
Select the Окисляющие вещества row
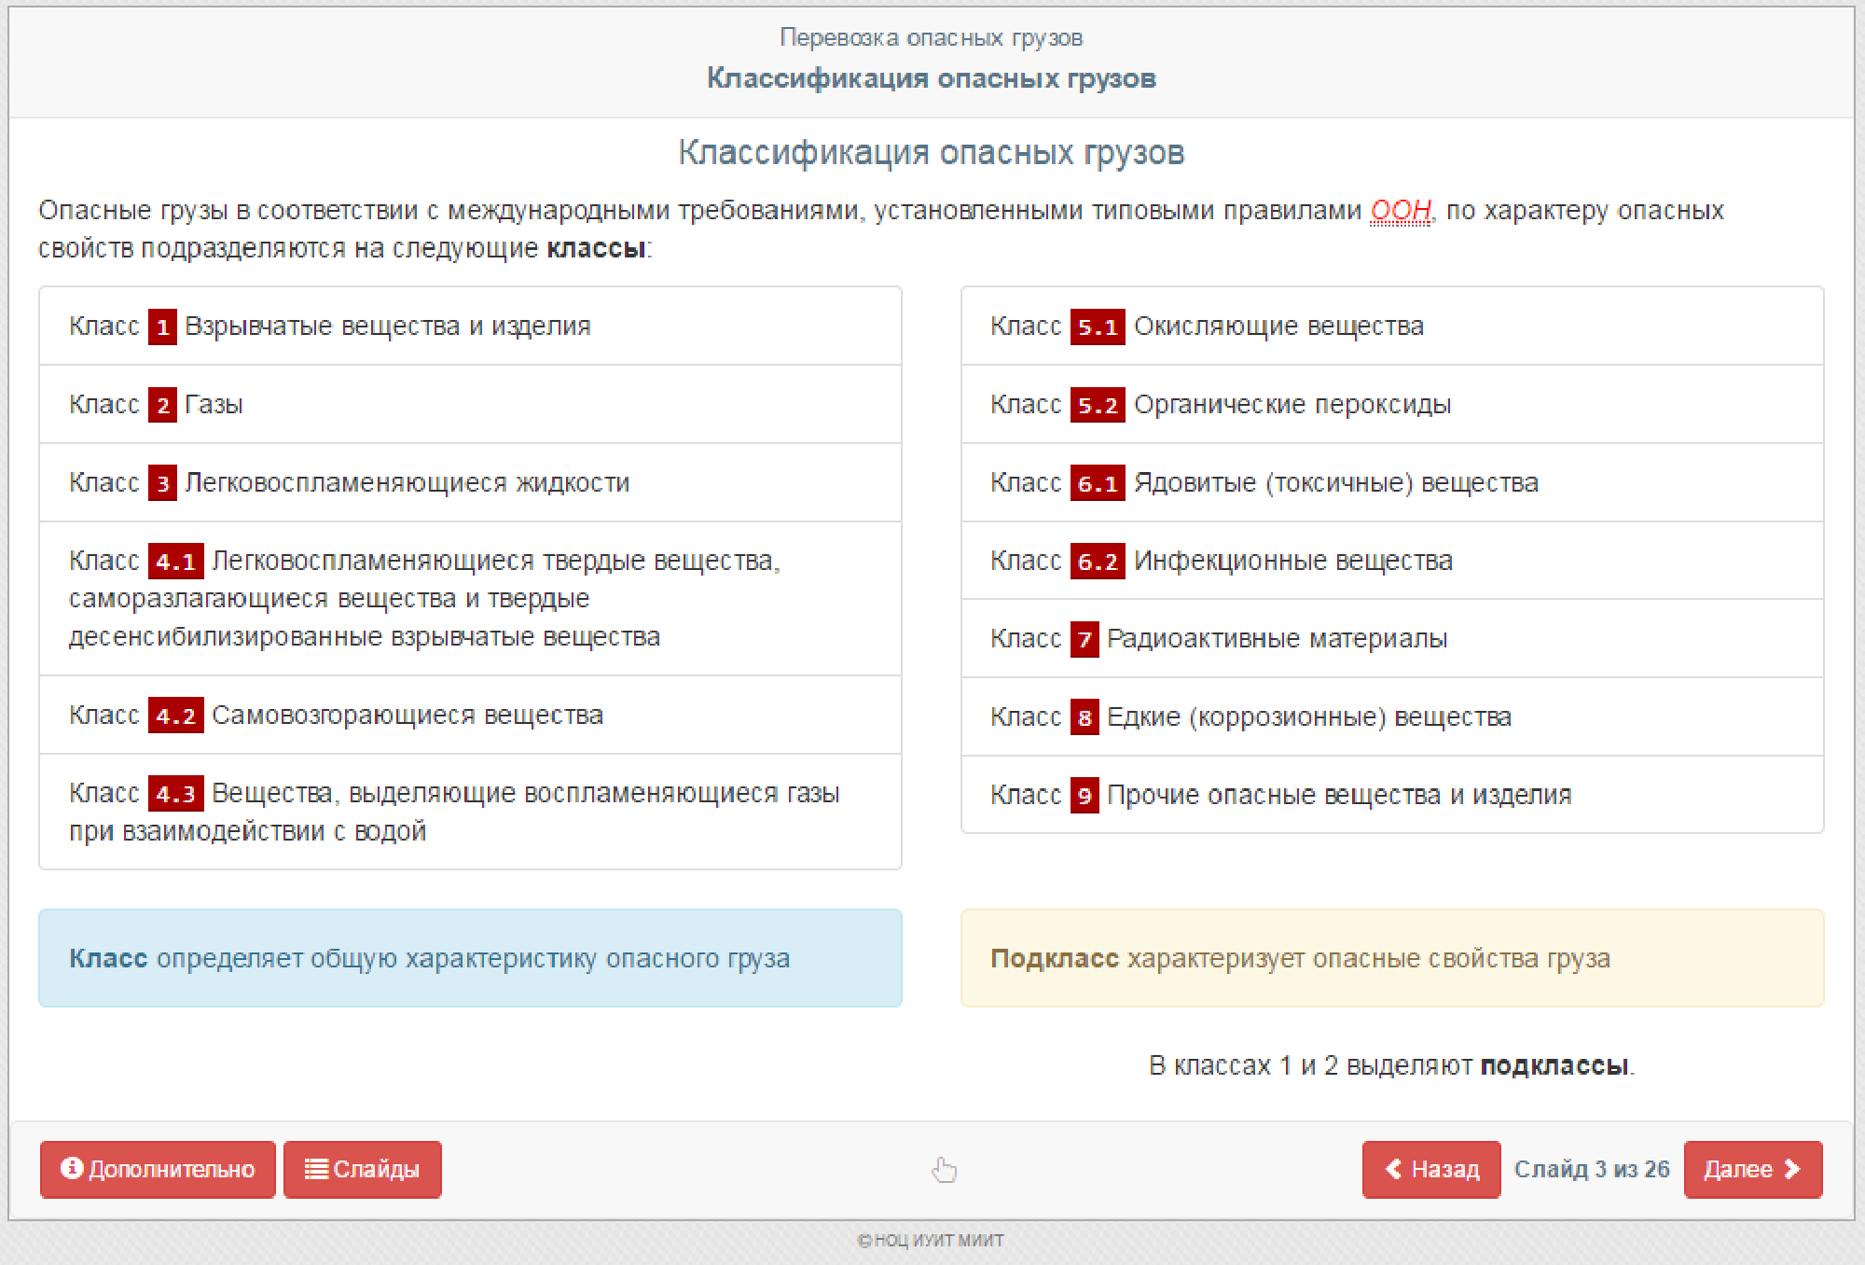1391,327
